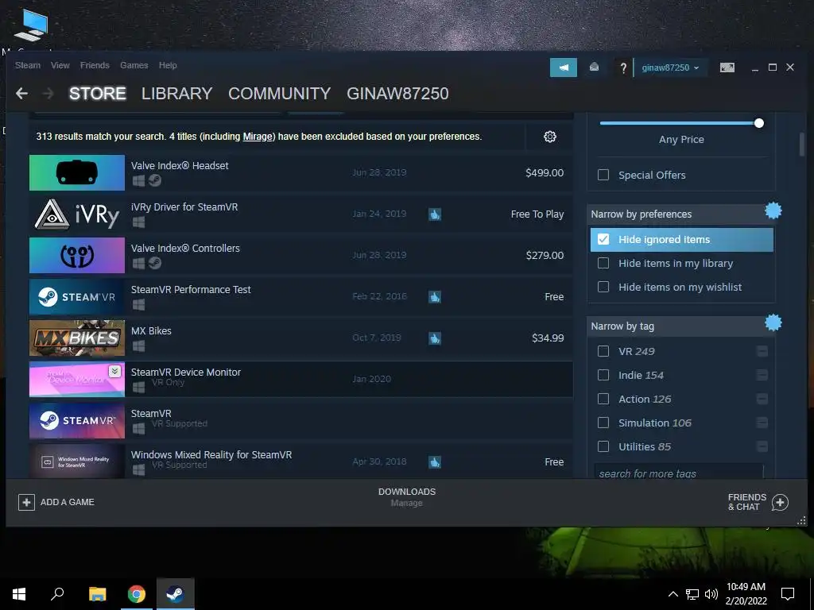This screenshot has height=610, width=814.
Task: Tick the Simulation 106 tag checkbox
Action: tap(603, 423)
